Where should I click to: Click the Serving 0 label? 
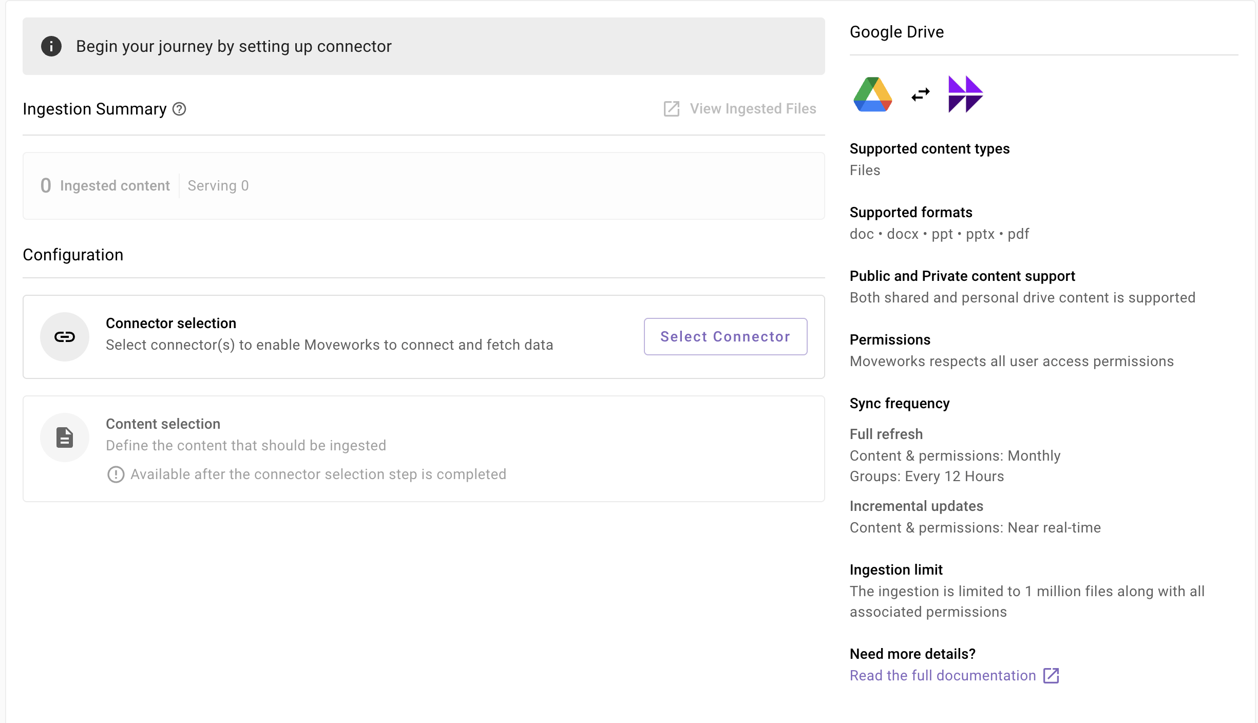[218, 186]
